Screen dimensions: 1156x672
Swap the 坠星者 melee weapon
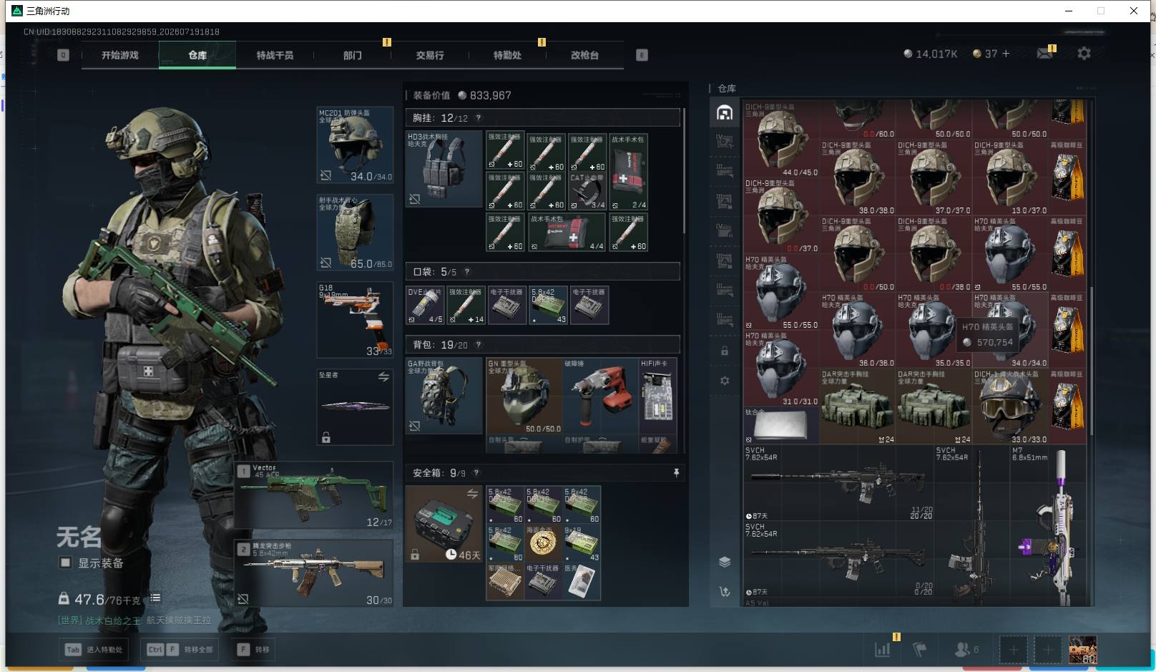(x=383, y=376)
